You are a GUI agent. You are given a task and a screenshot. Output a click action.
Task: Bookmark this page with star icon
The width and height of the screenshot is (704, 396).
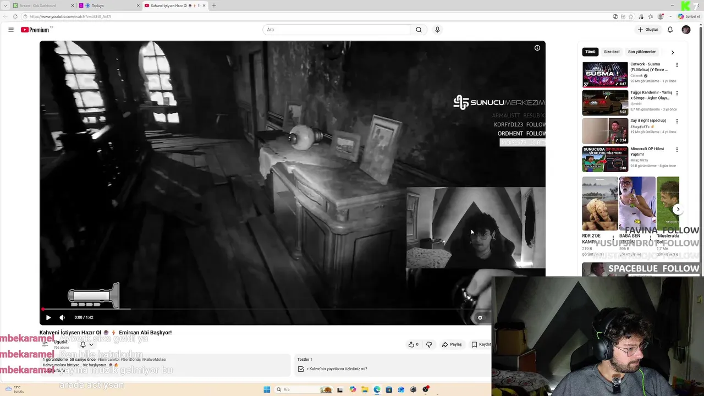(x=631, y=16)
